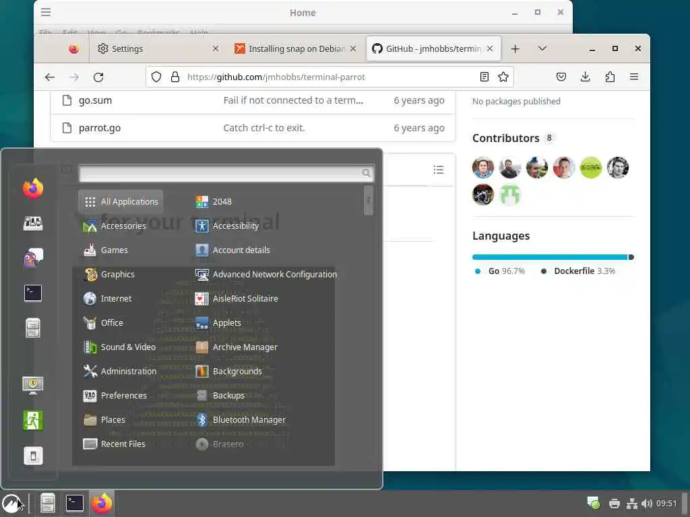Toggle Firefox reader view icon
The image size is (690, 517).
coord(484,77)
